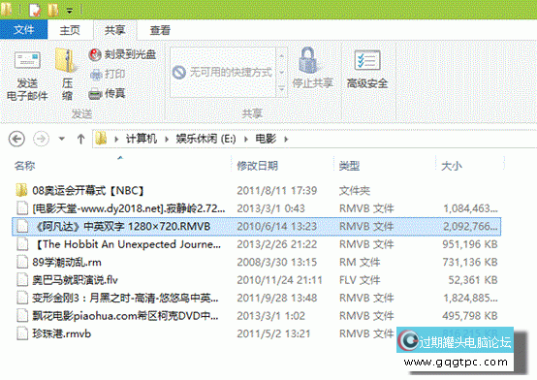This screenshot has width=537, height=380.
Task: Go back with the back arrow
Action: point(16,139)
